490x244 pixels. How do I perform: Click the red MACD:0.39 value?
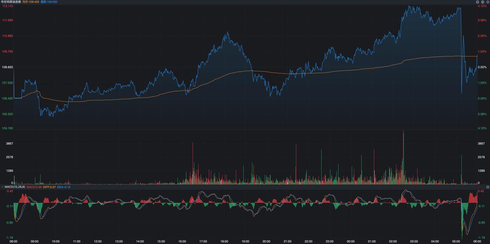pyautogui.click(x=35, y=187)
